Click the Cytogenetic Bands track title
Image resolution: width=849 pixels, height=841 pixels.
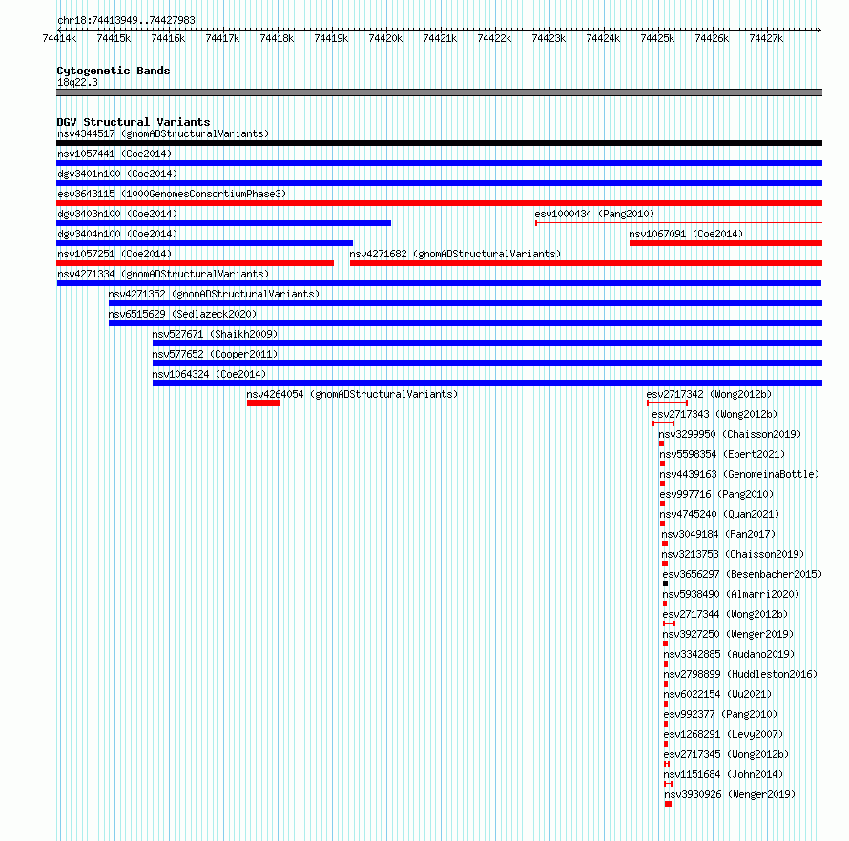[114, 71]
